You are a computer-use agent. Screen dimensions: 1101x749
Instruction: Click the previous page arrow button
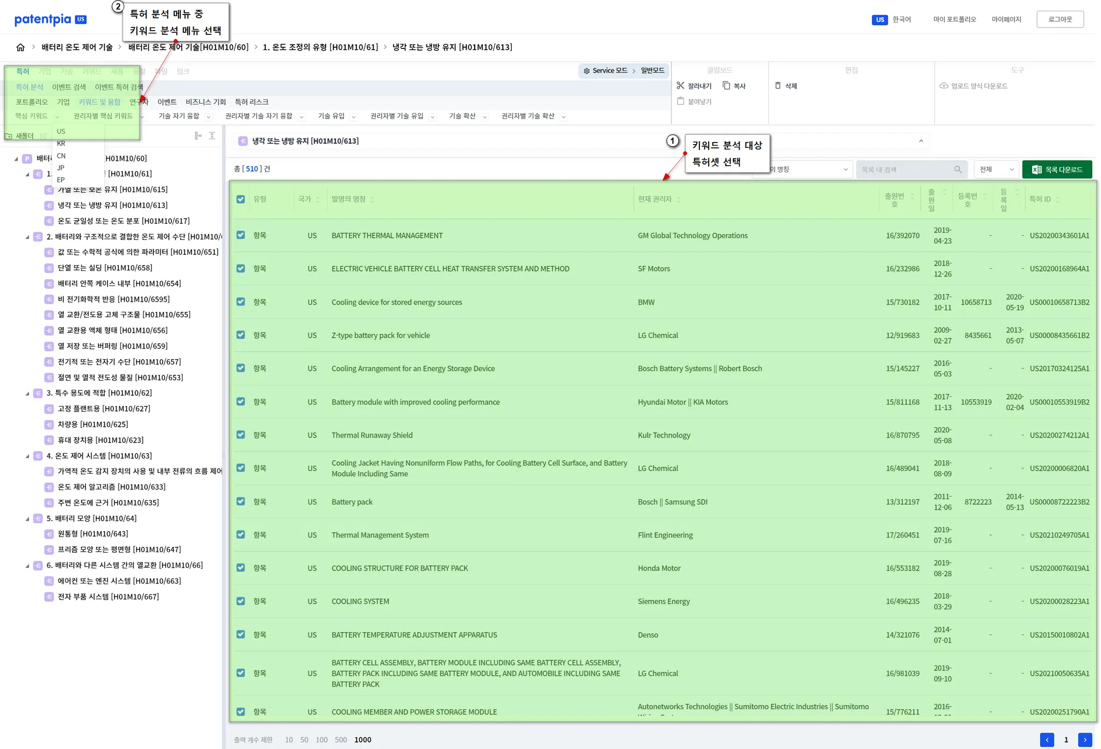click(1047, 740)
